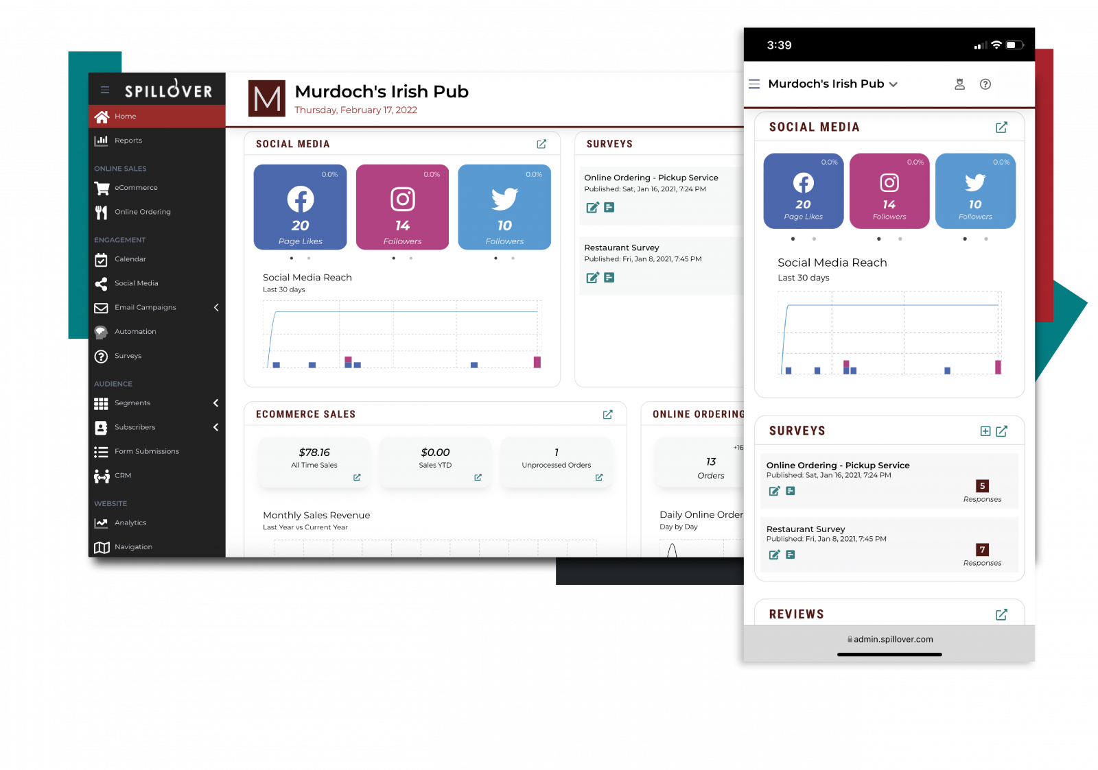Viewport: 1098px width, 770px height.
Task: Click the Subscribers icon in sidebar
Action: click(101, 428)
